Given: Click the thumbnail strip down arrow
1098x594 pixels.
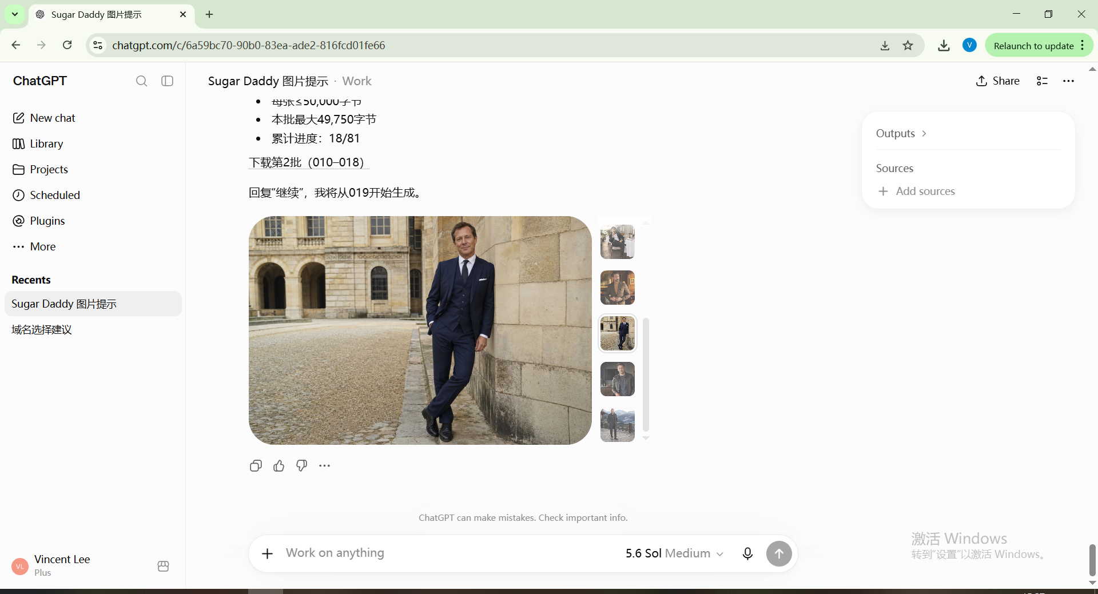Looking at the screenshot, I should pyautogui.click(x=646, y=438).
